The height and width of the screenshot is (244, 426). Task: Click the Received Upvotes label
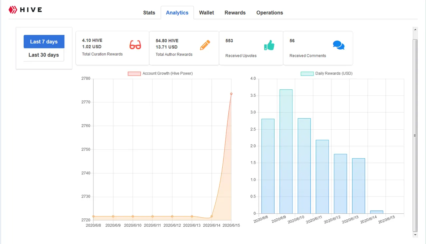point(241,56)
